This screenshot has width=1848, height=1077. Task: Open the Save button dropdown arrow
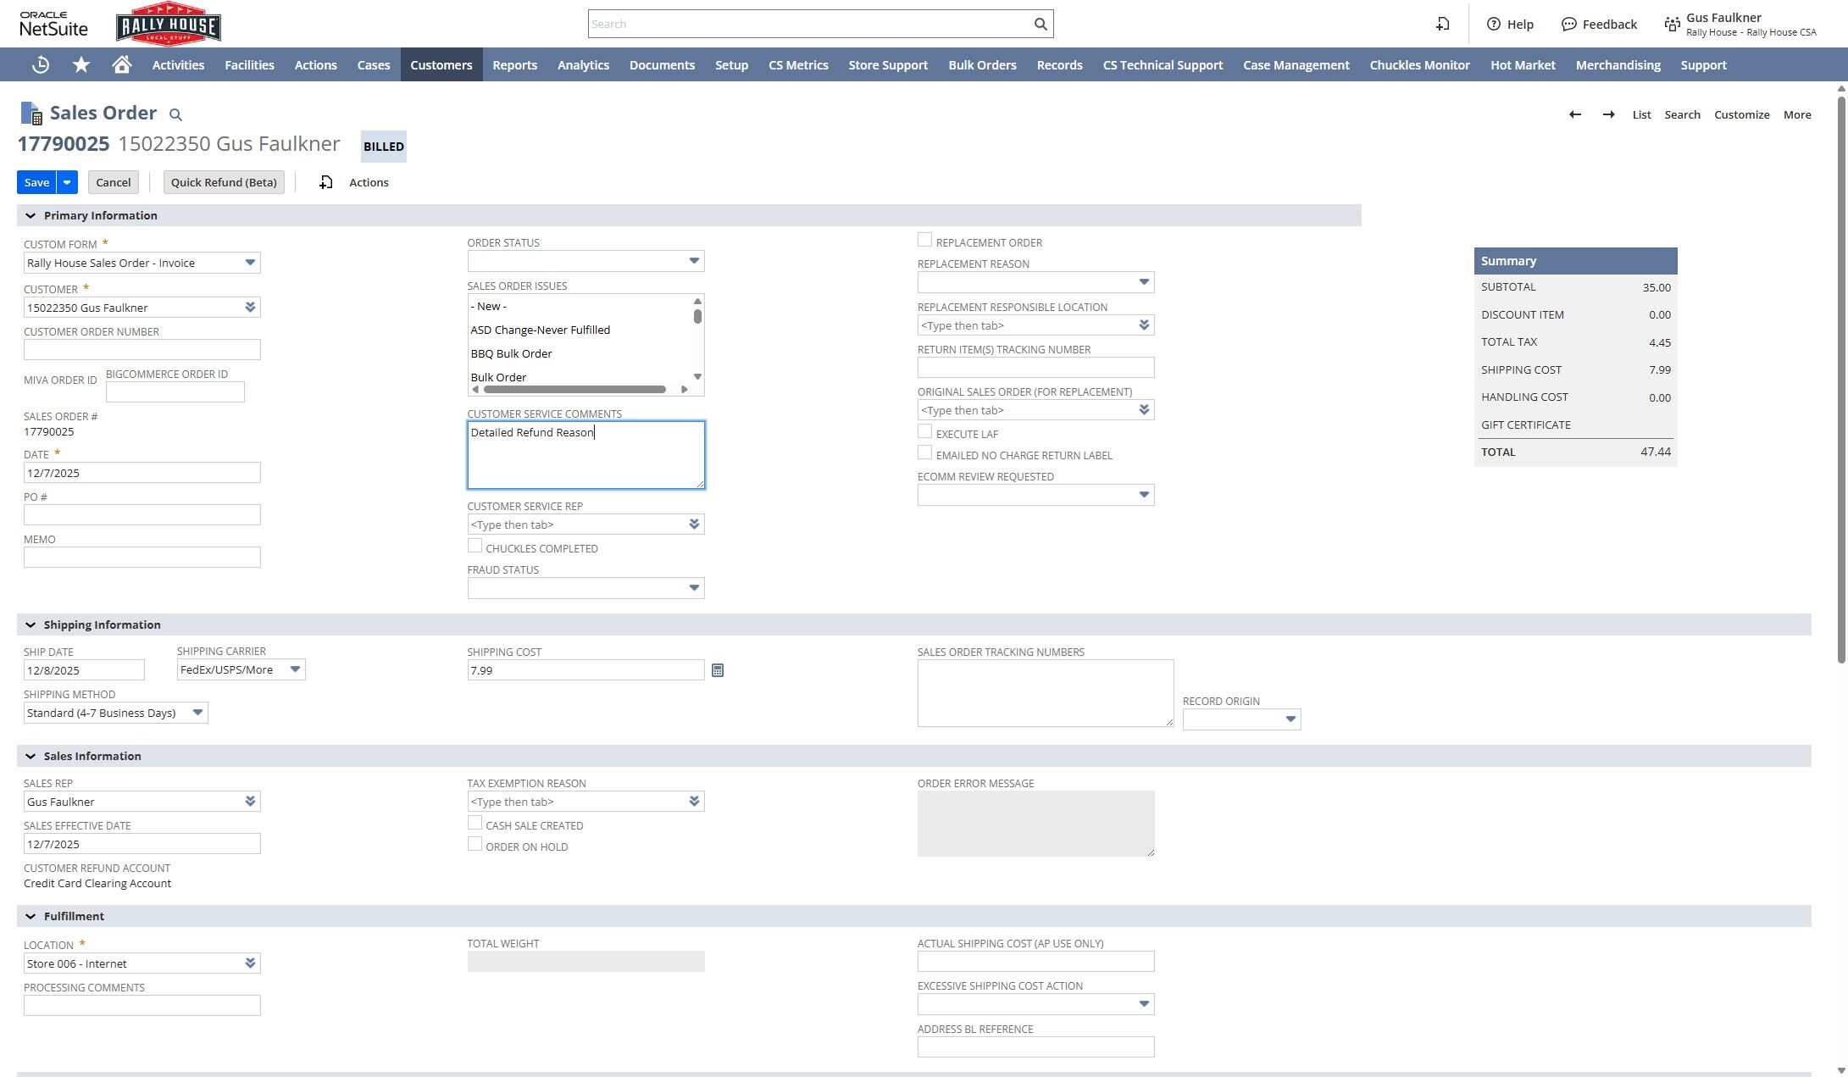pyautogui.click(x=67, y=182)
